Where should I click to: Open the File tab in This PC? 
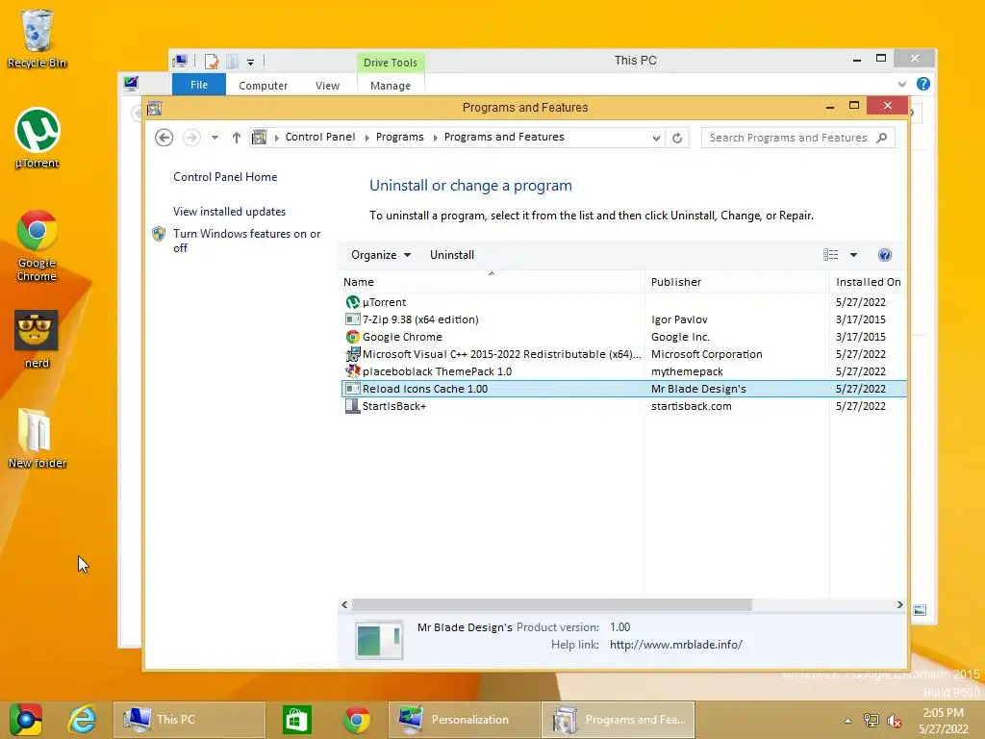coord(199,85)
